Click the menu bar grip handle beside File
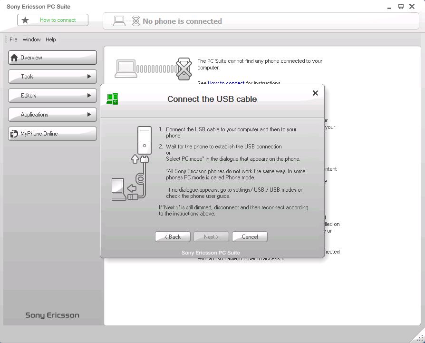The width and height of the screenshot is (425, 343). coord(6,39)
